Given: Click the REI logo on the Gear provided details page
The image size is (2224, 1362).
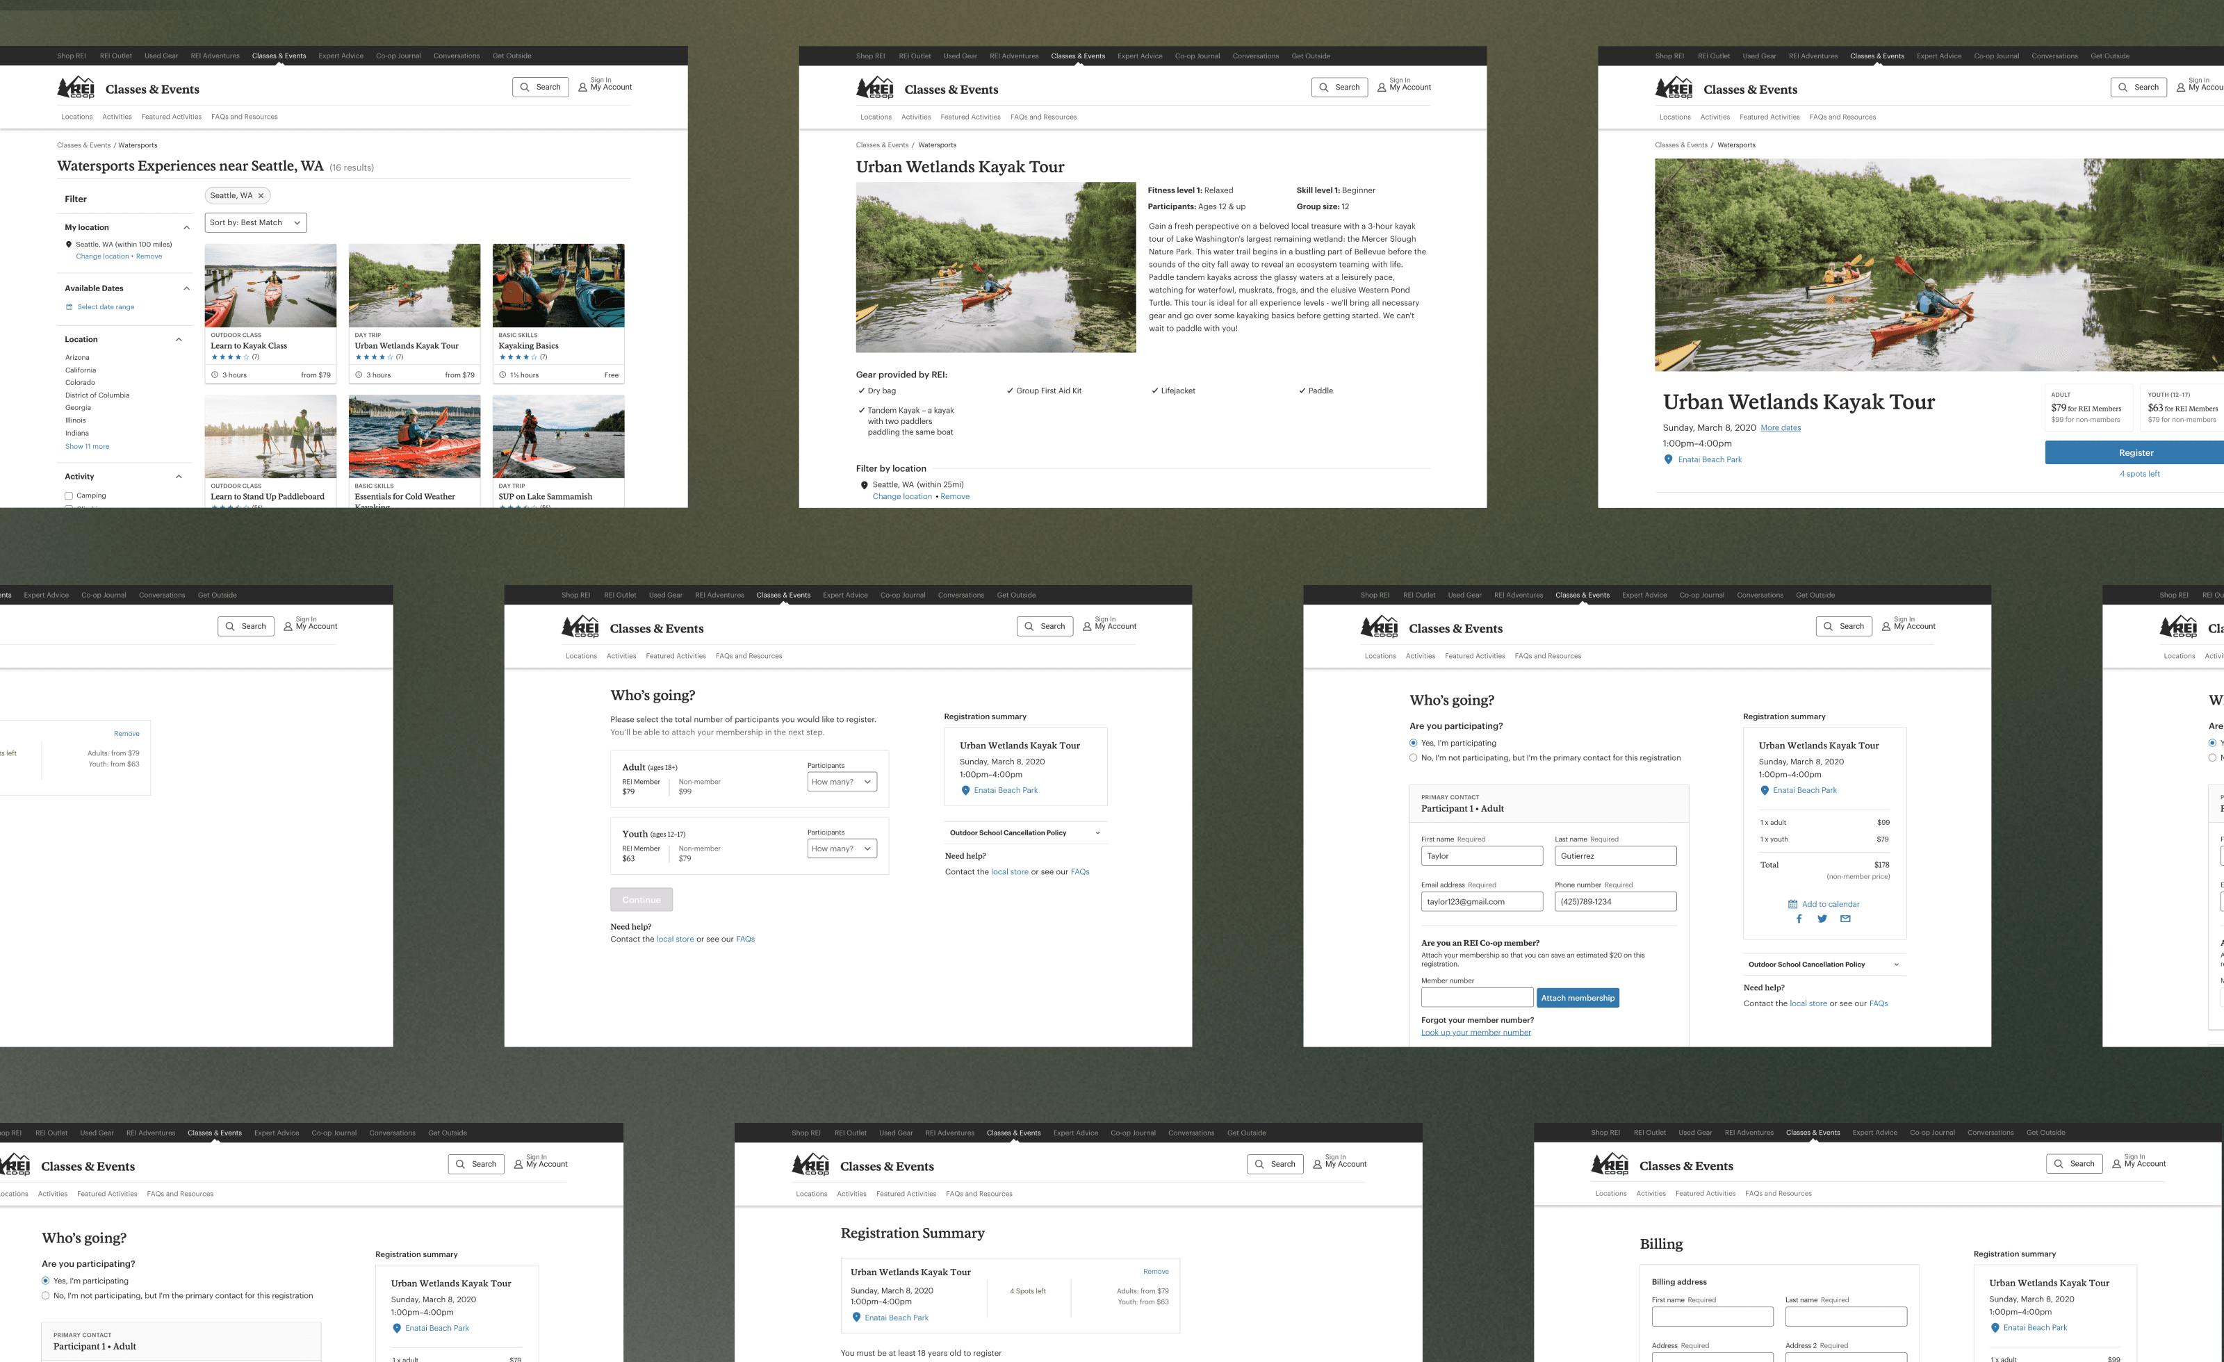Looking at the screenshot, I should point(874,88).
